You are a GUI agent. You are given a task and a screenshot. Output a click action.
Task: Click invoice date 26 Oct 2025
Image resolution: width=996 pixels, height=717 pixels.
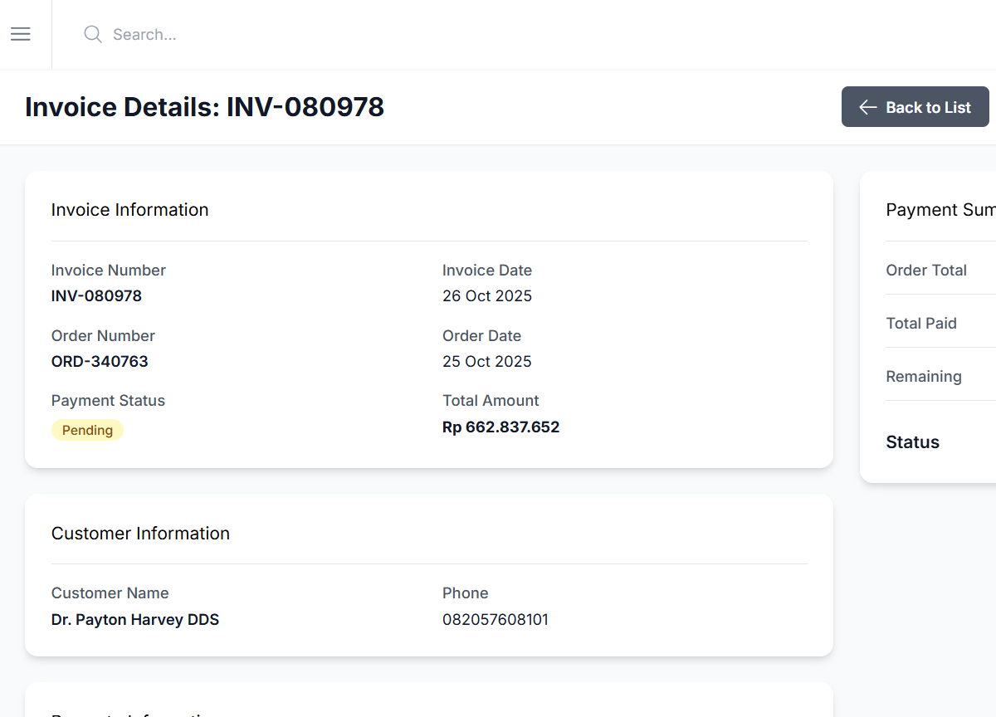487,296
